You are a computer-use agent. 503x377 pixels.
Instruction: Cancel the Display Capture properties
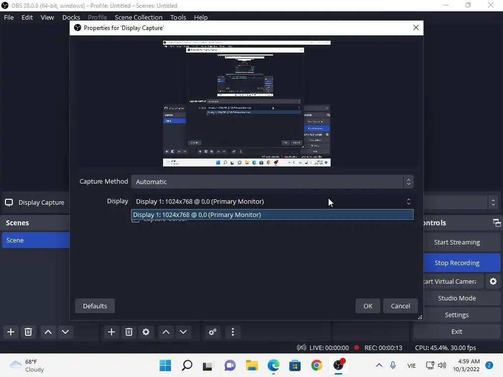point(400,306)
